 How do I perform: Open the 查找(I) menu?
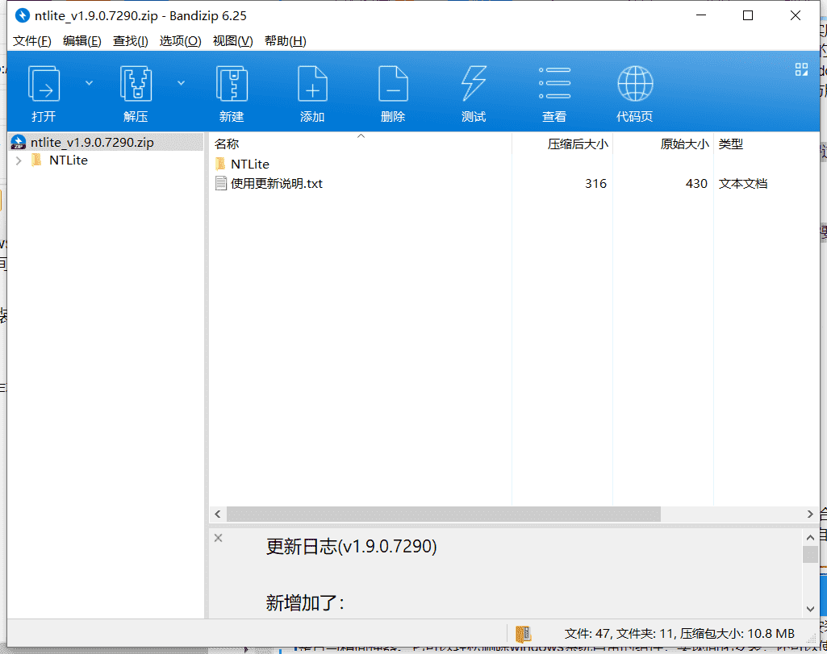130,41
